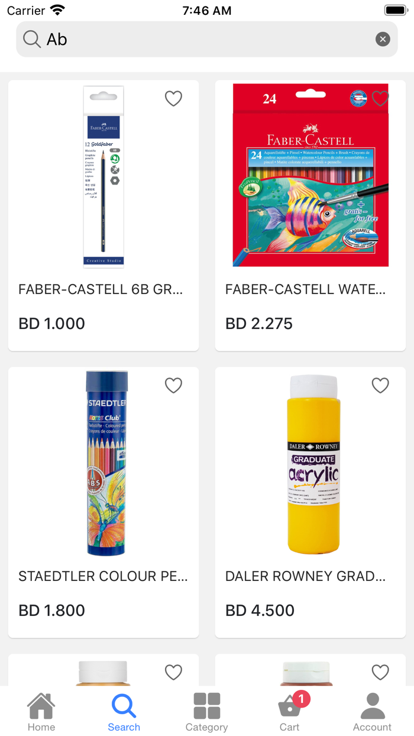This screenshot has height=736, width=414.
Task: Favorite the Faber-Castell 6B graphite pencil
Action: pyautogui.click(x=173, y=98)
